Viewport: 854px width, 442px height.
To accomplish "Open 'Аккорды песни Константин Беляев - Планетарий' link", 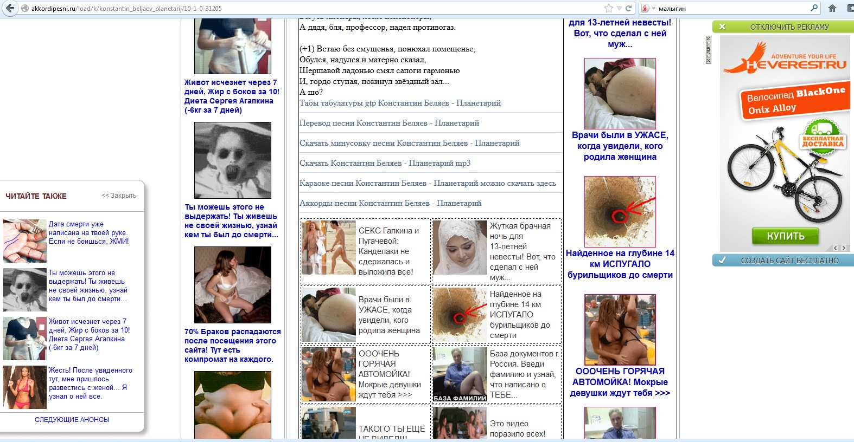I will (x=390, y=203).
